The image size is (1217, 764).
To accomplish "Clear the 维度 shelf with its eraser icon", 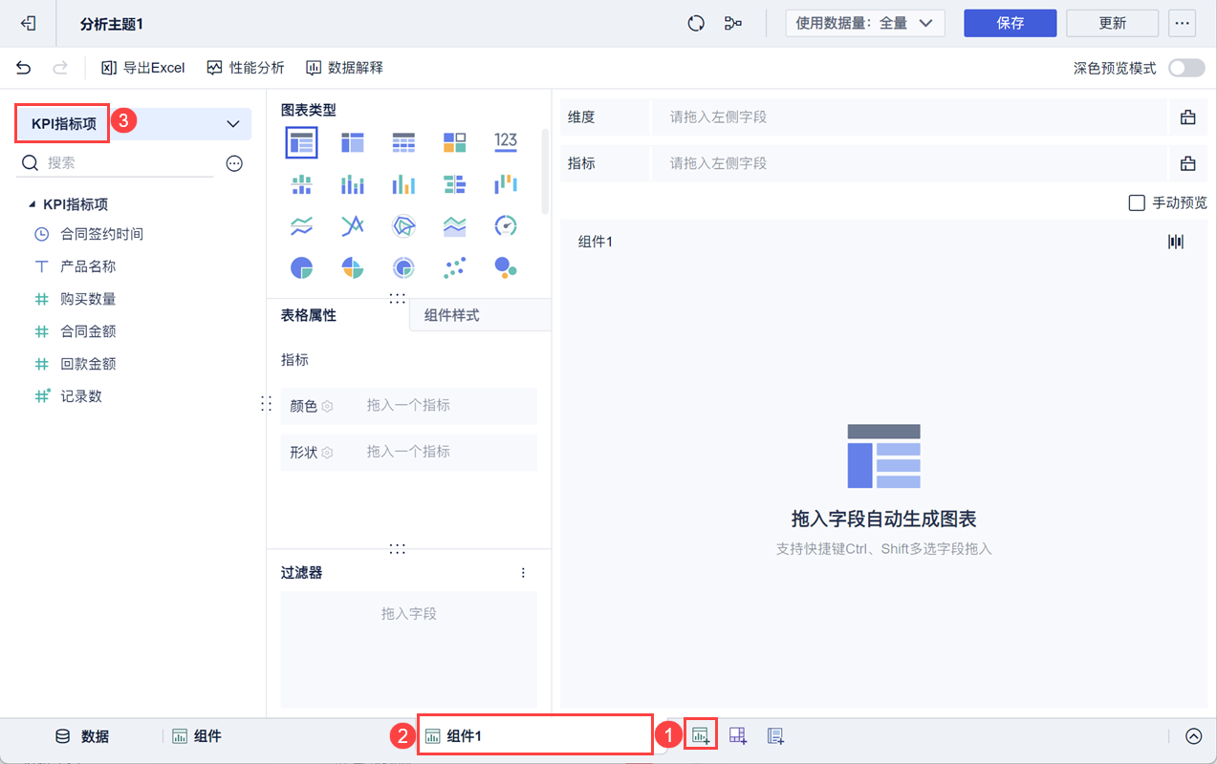I will click(x=1187, y=117).
